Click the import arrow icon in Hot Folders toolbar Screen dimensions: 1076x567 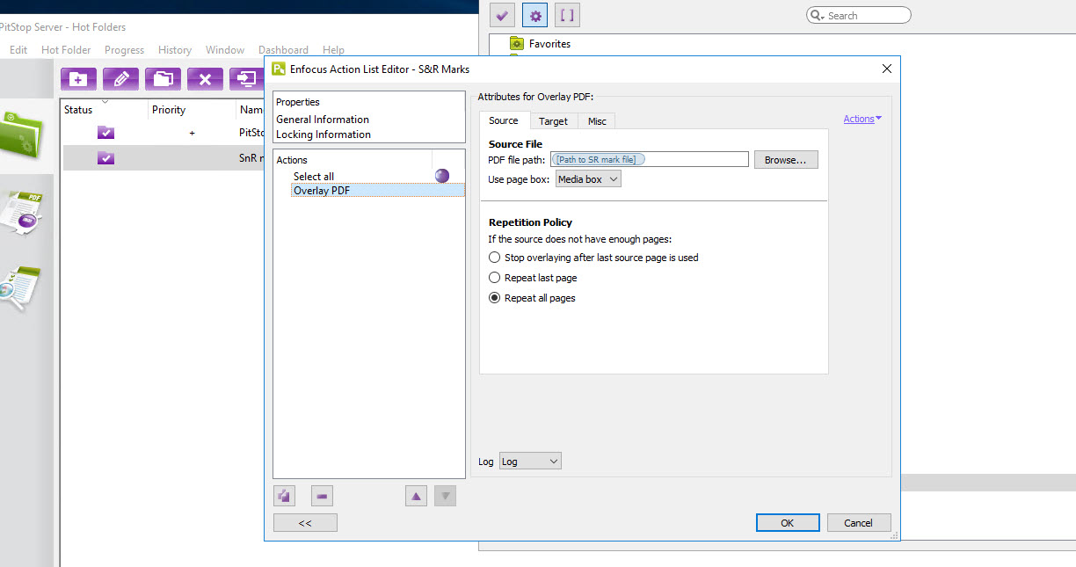tap(246, 79)
